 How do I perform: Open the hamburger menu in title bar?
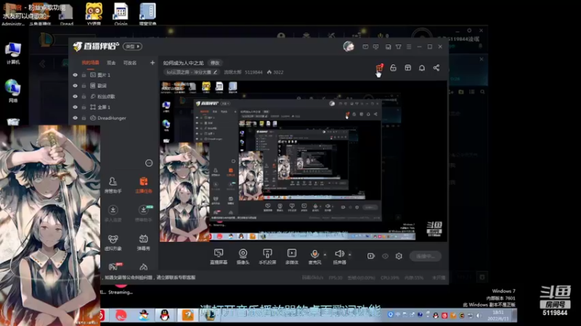[409, 47]
